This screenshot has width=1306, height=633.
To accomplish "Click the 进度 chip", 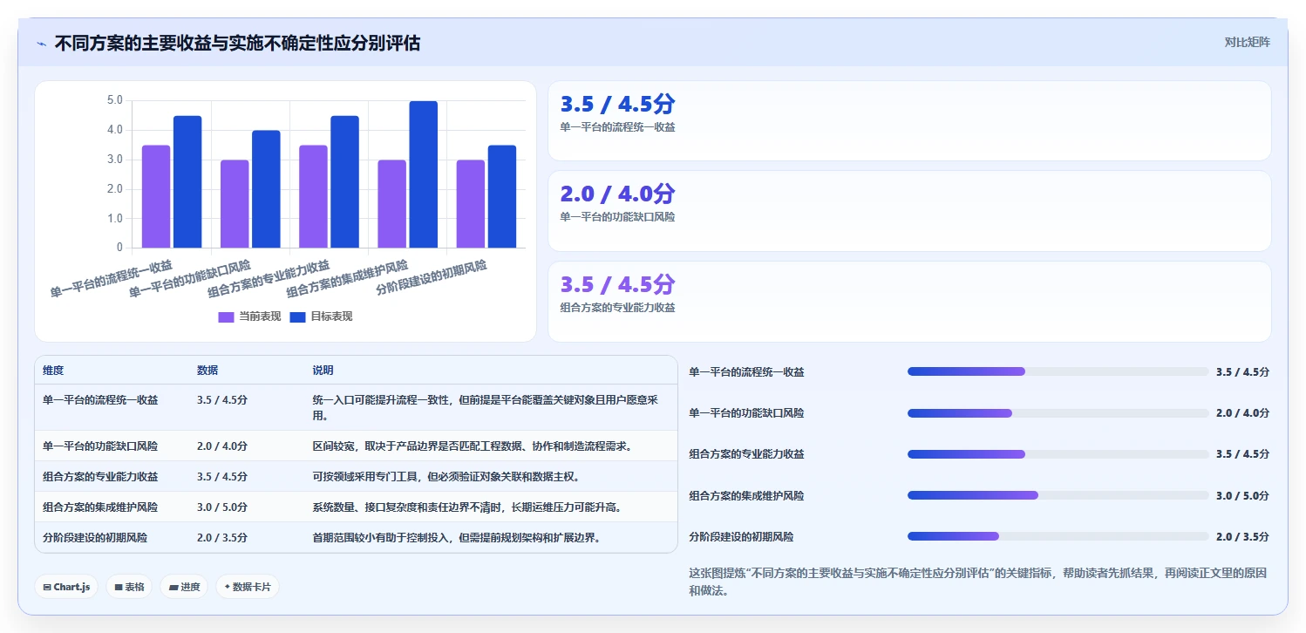I will click(185, 587).
